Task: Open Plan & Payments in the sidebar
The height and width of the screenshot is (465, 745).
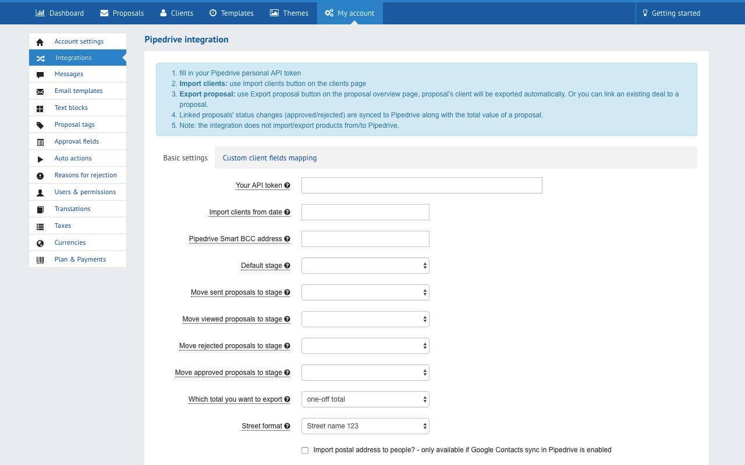Action: tap(77, 259)
